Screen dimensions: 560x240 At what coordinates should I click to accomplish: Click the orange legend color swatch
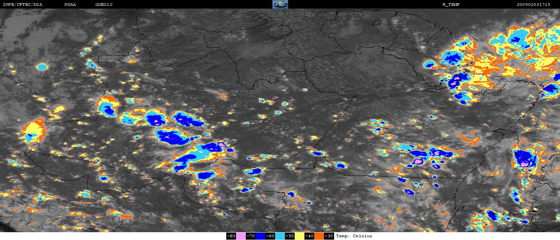(319, 236)
